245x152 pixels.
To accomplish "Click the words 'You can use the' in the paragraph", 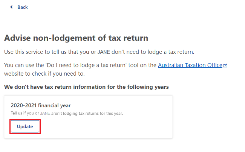I will 24,65.
